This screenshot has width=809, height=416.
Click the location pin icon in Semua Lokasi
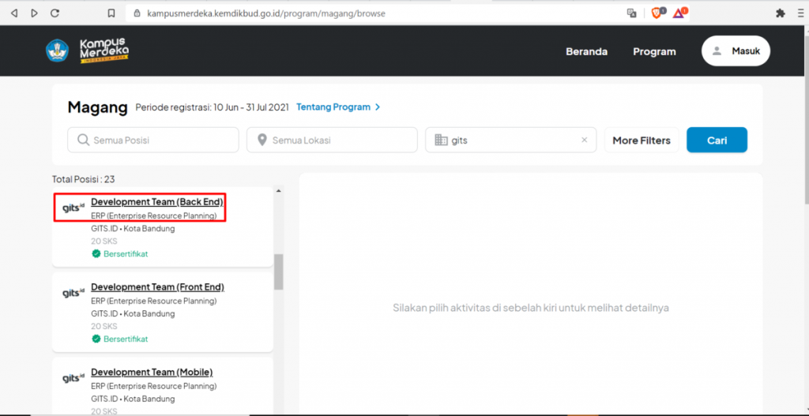click(262, 140)
